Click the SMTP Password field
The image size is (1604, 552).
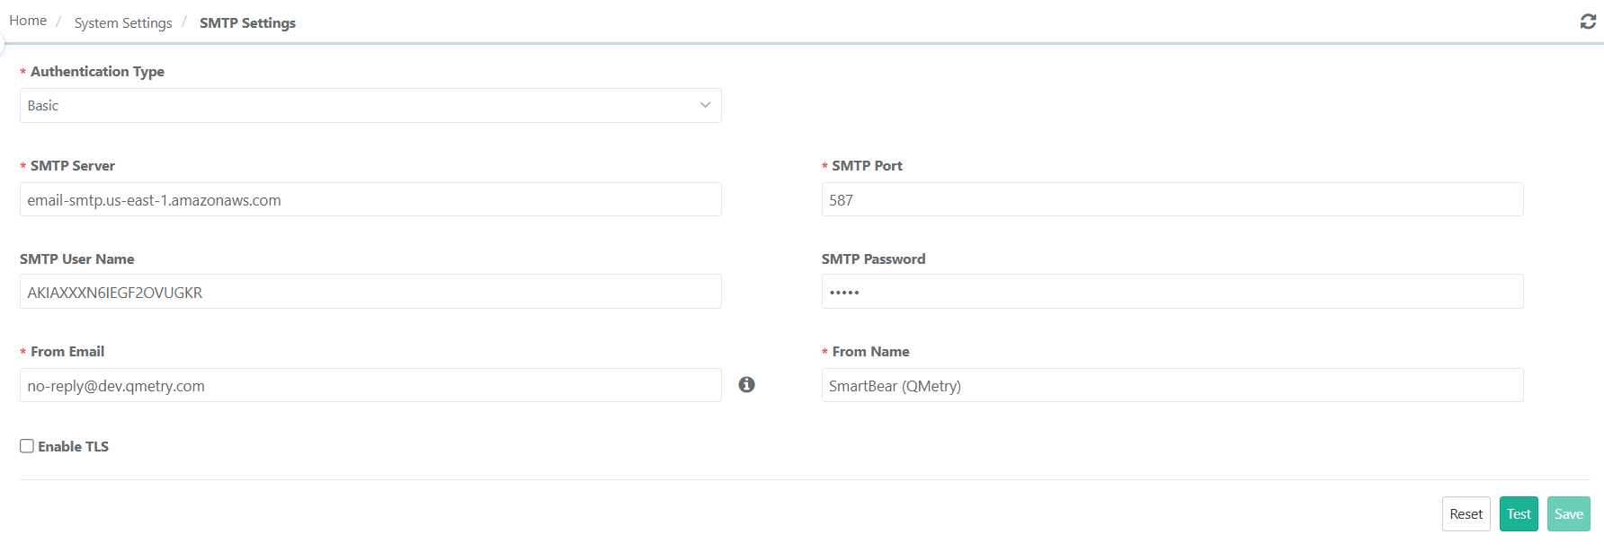click(x=1172, y=292)
